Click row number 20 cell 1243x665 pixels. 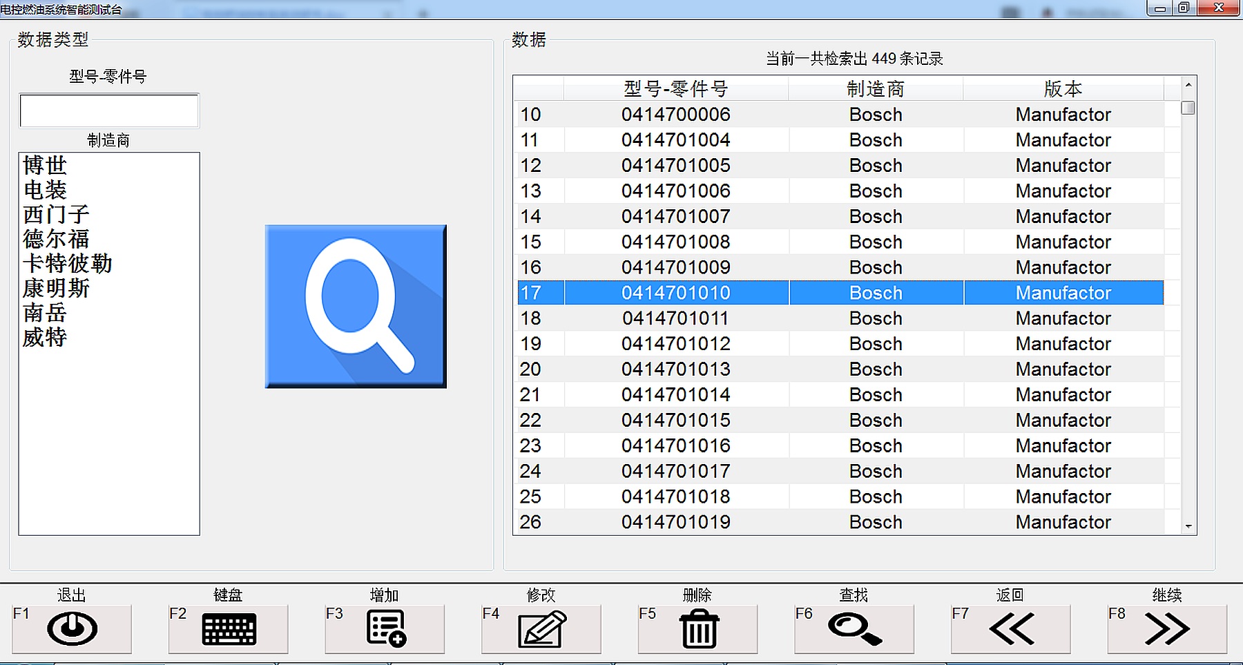click(x=540, y=369)
